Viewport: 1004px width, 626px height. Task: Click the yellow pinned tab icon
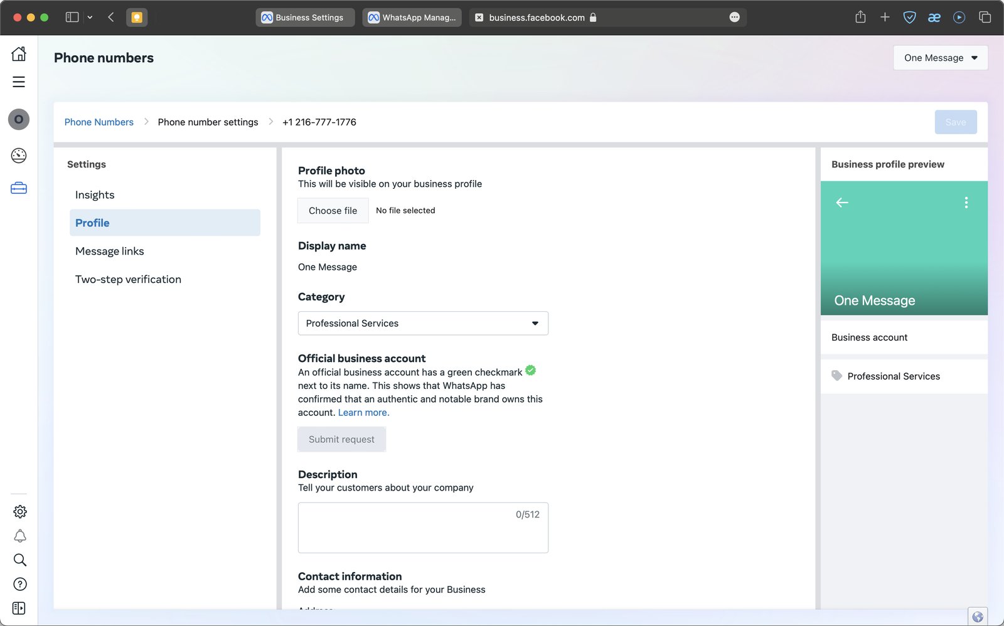[137, 18]
